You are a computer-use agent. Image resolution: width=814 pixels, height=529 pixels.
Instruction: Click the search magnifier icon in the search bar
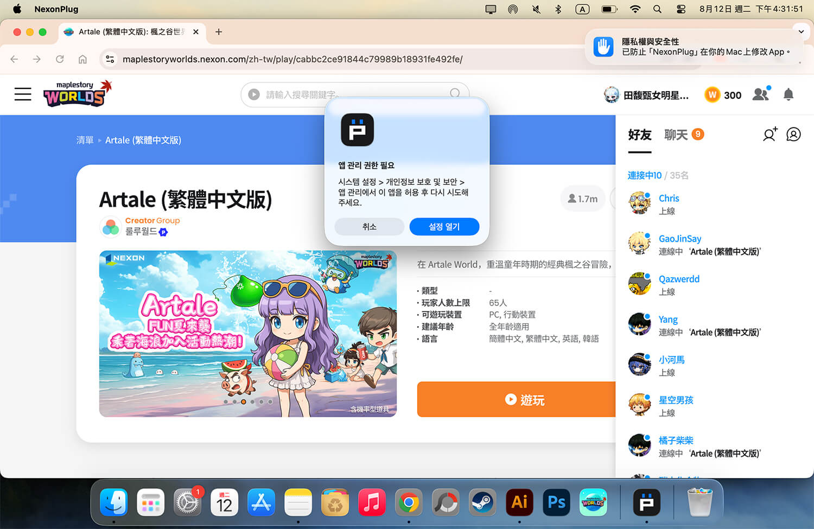tap(455, 93)
